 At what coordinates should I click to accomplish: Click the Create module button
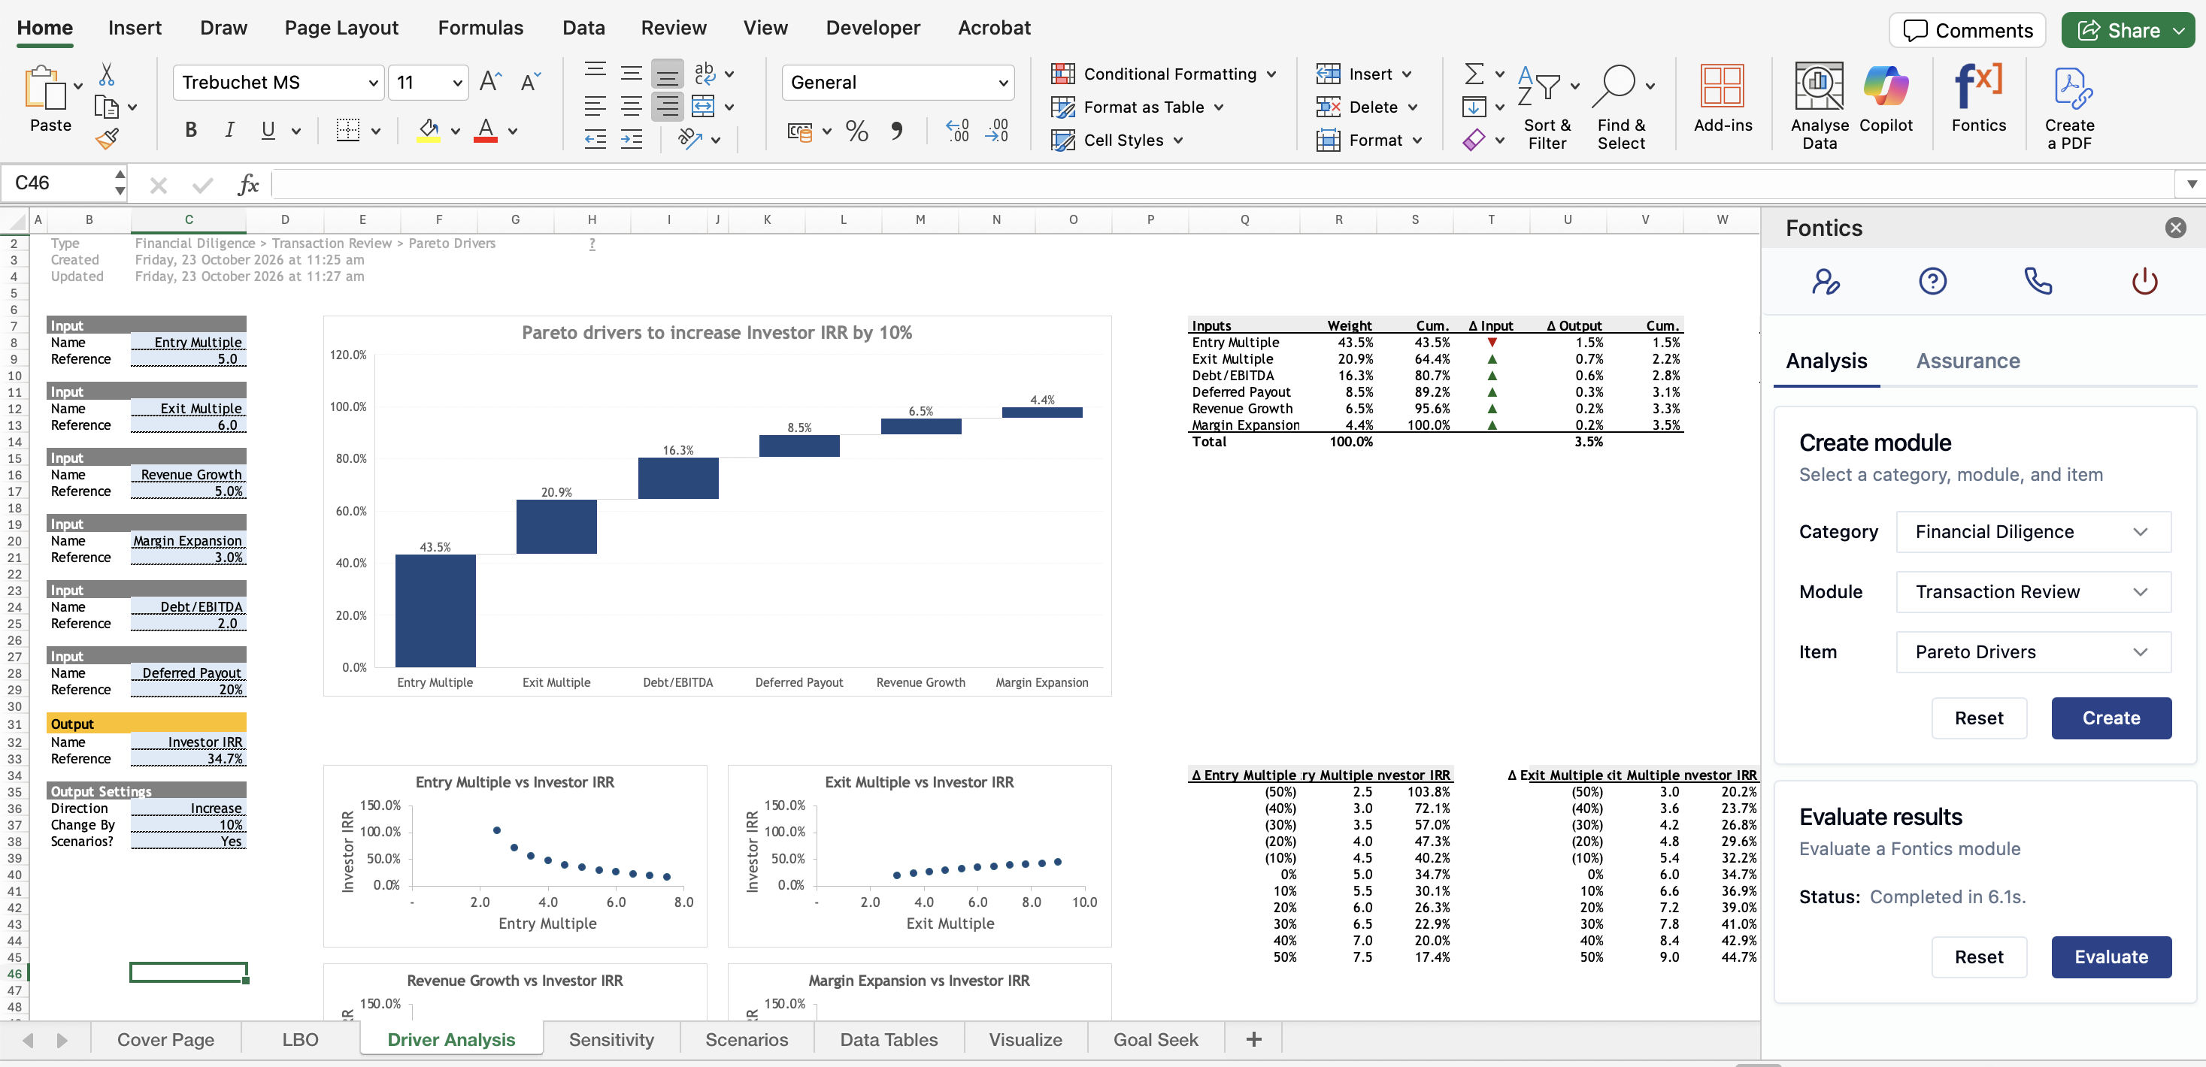click(x=2110, y=718)
